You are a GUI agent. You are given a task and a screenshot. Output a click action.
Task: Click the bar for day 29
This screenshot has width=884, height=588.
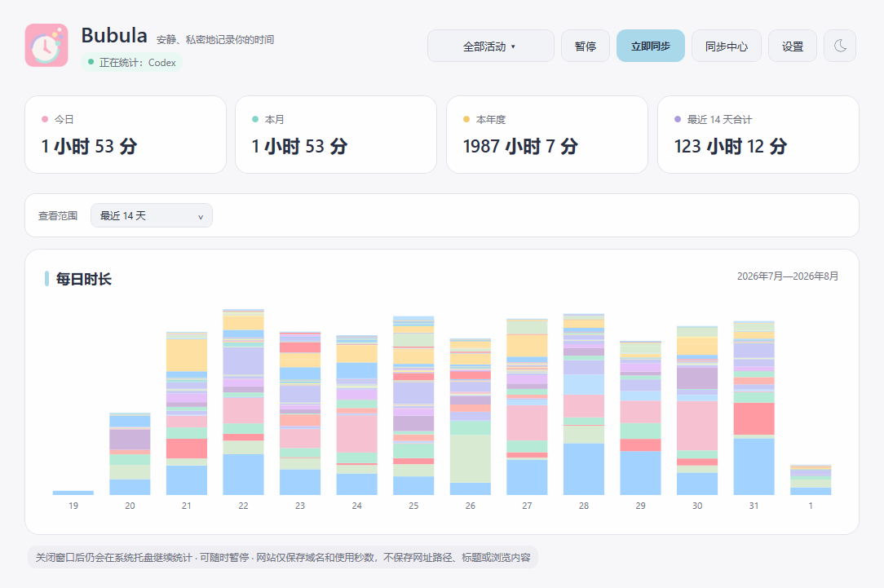click(x=640, y=418)
